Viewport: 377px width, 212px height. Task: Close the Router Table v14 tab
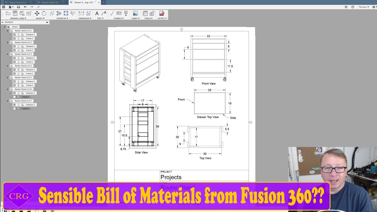click(x=66, y=2)
